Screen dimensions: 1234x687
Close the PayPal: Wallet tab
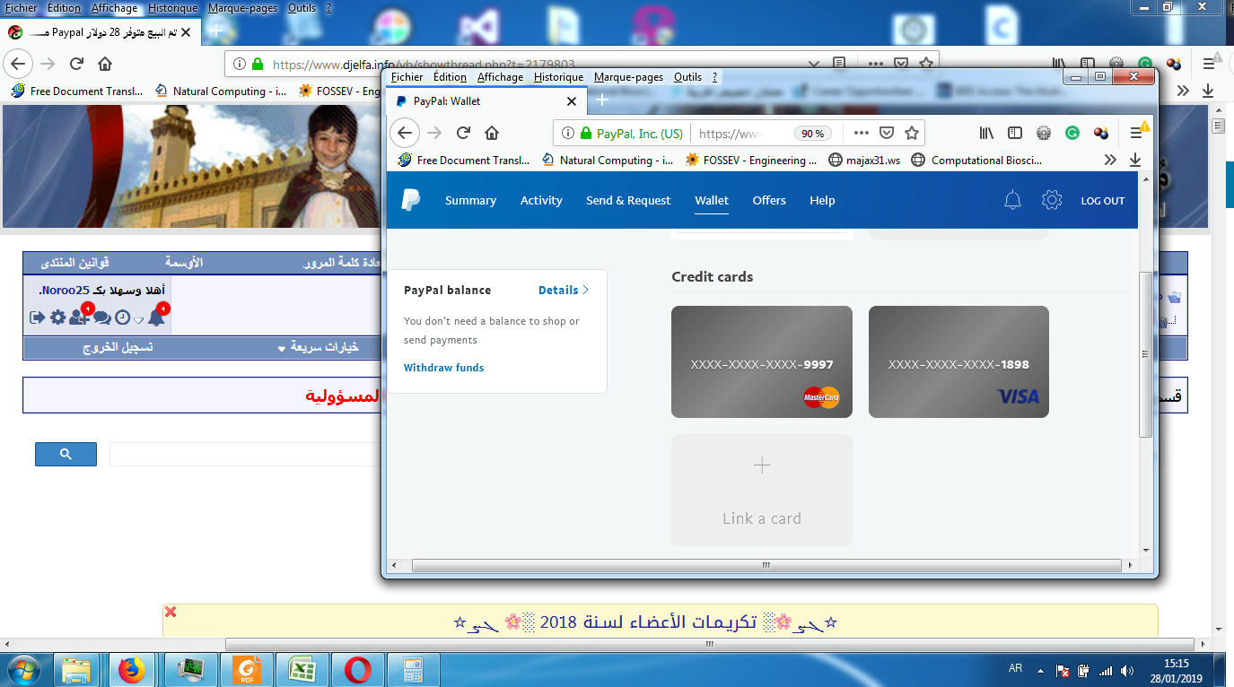(x=572, y=101)
